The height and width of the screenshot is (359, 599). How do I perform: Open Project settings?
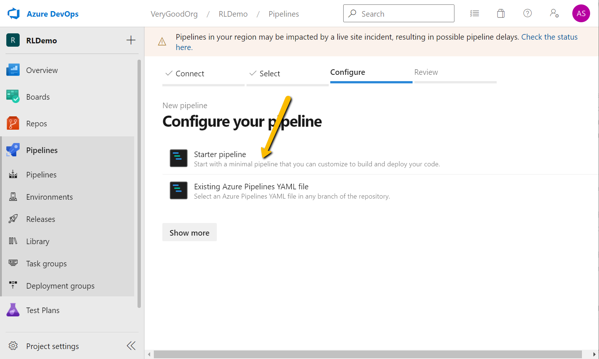pos(53,346)
